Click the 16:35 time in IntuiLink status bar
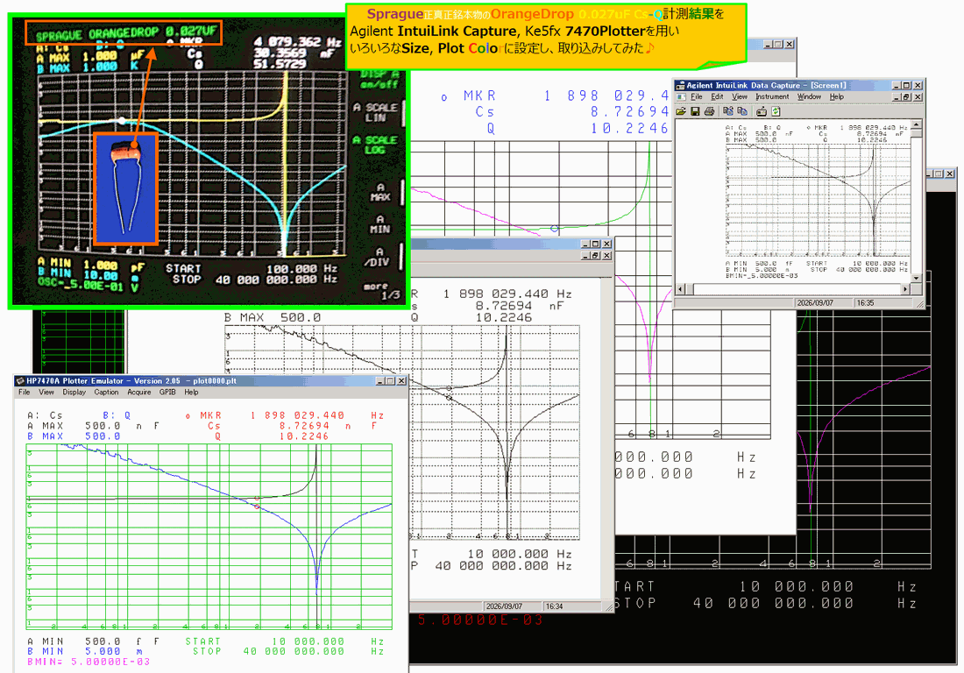Screen dimensions: 964x673 pyautogui.click(x=865, y=303)
